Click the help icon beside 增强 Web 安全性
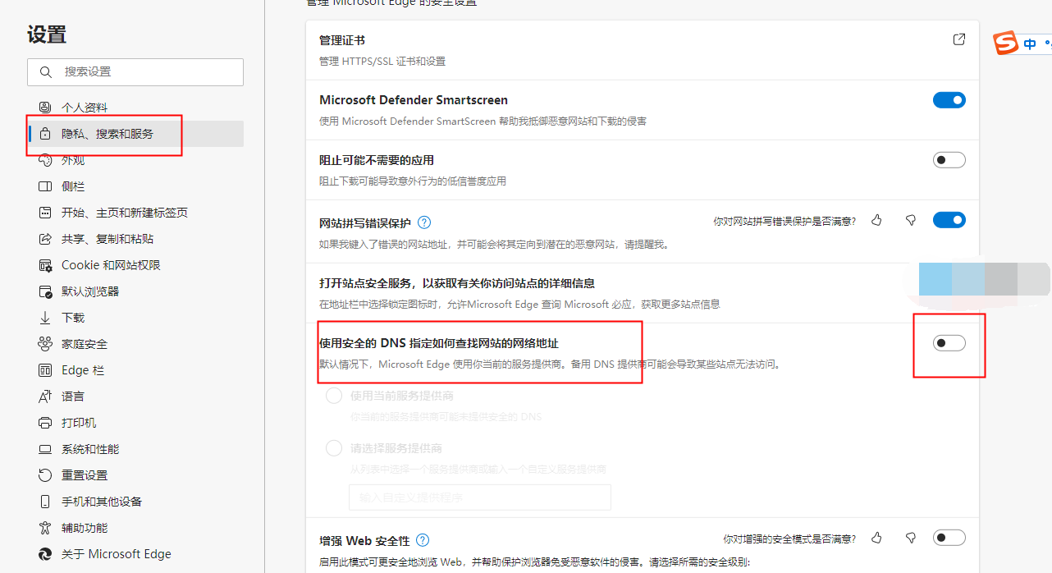 tap(423, 540)
